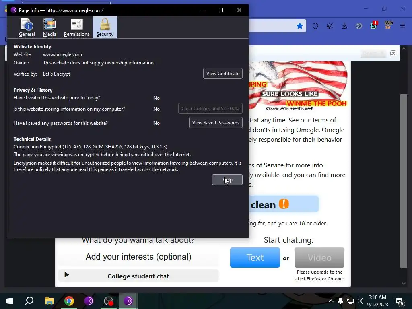The image size is (412, 309).
Task: Click the Add your interests input field
Action: pos(138,257)
